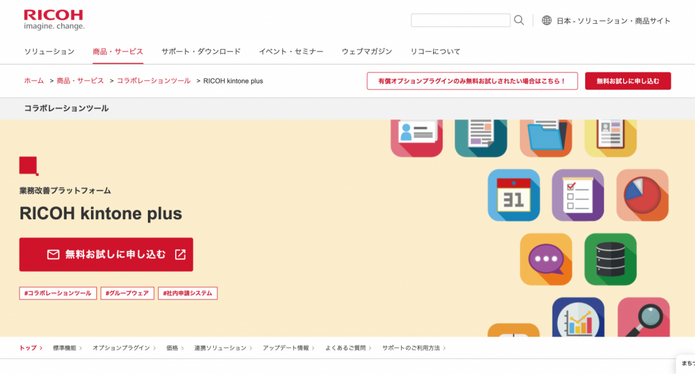Click in the site search field
695x374 pixels.
(461, 20)
